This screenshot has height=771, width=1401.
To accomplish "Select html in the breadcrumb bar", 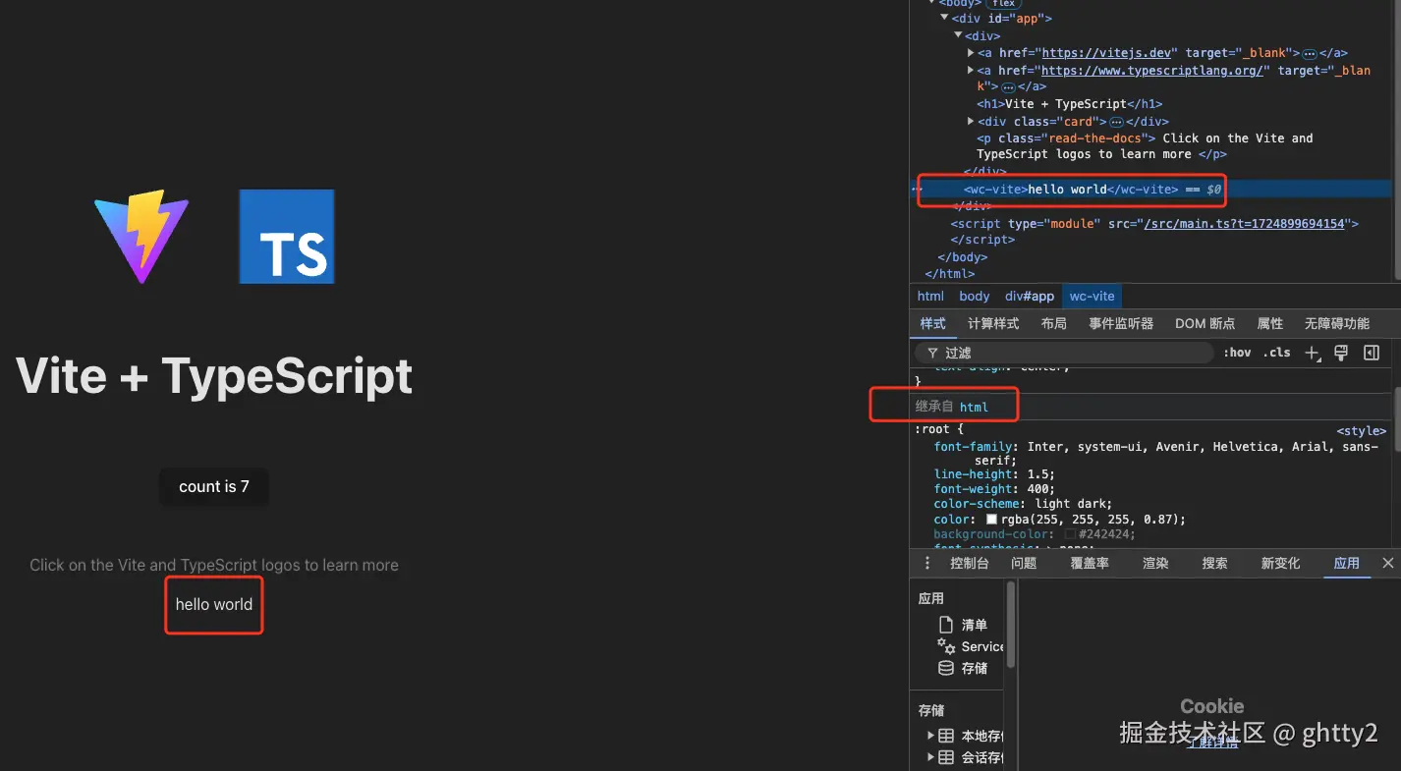I will click(x=930, y=296).
